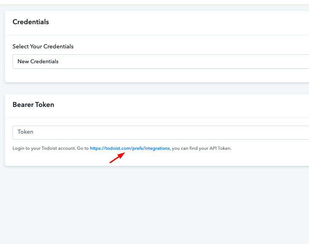Click the divider line under Credentials heading

coord(153,35)
